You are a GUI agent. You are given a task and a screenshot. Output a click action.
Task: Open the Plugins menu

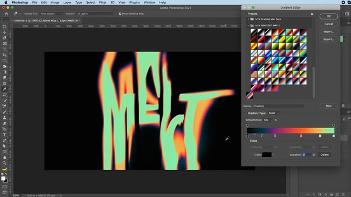pyautogui.click(x=134, y=2)
